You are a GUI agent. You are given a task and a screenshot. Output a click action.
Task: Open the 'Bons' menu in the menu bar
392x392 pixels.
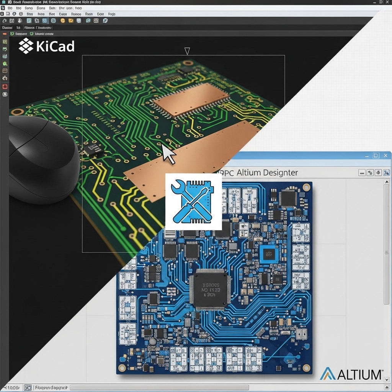tap(41, 8)
